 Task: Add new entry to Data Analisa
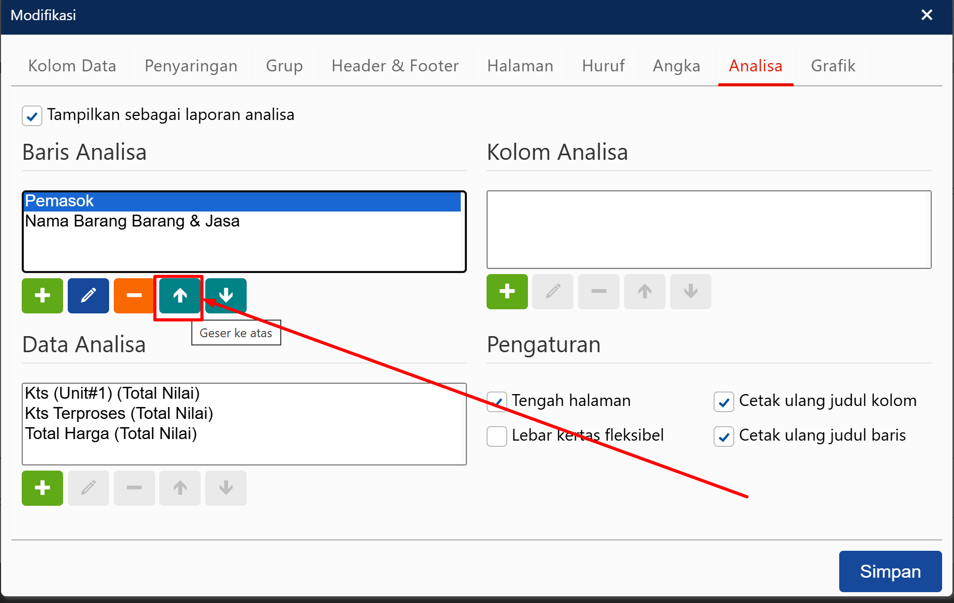tap(42, 488)
